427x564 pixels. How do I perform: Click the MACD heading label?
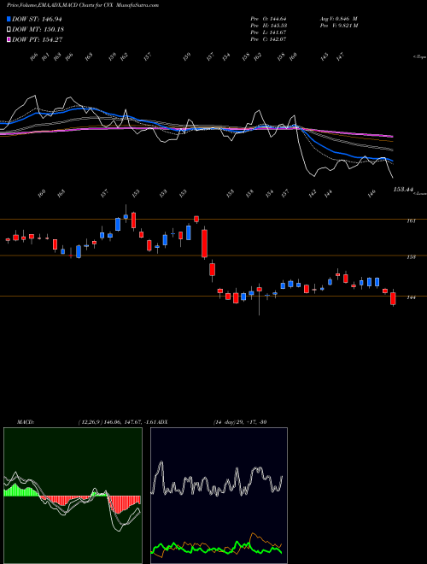[x=25, y=422]
